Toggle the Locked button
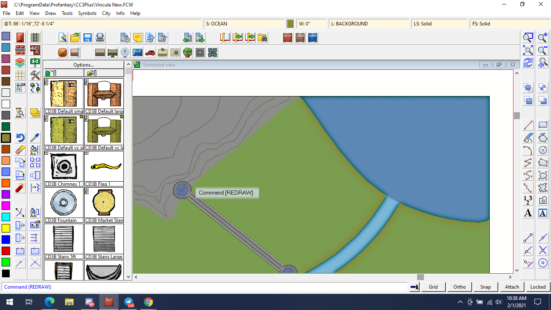This screenshot has height=310, width=551. click(538, 287)
